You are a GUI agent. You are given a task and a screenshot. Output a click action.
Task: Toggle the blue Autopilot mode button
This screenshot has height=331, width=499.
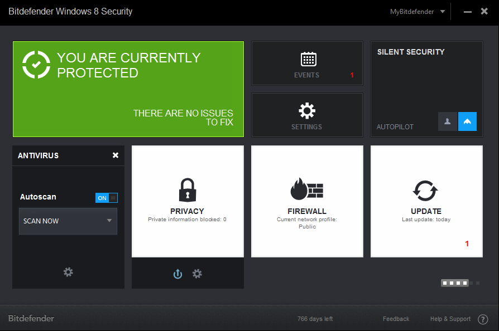coord(467,121)
